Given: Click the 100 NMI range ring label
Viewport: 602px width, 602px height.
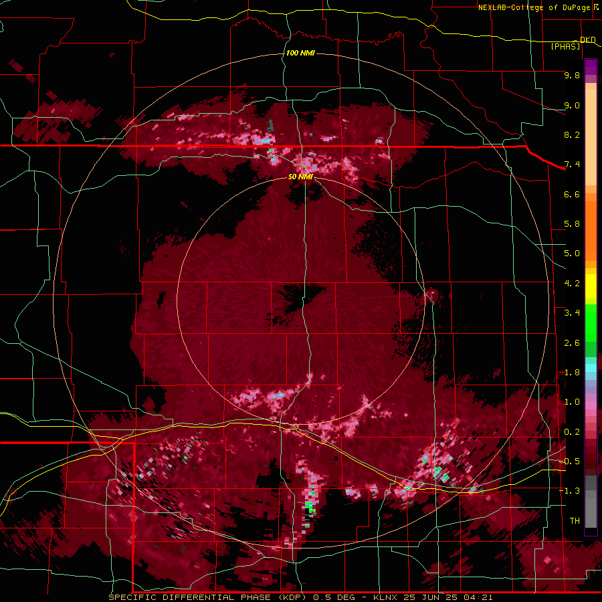Looking at the screenshot, I should click(300, 53).
